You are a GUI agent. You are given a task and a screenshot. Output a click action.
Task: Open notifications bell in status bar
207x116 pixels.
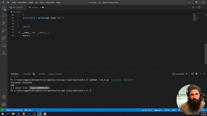click(x=203, y=110)
